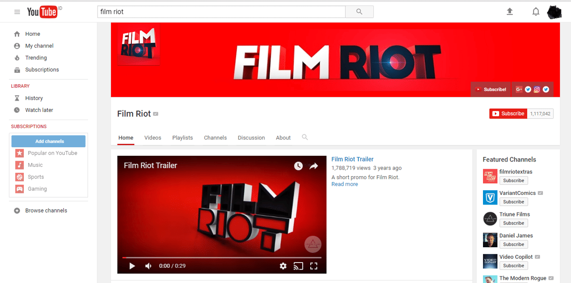Open the Google+ icon on the banner

(x=519, y=89)
